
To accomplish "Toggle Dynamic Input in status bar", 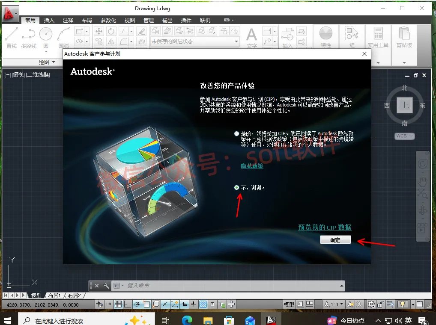I will [x=184, y=304].
